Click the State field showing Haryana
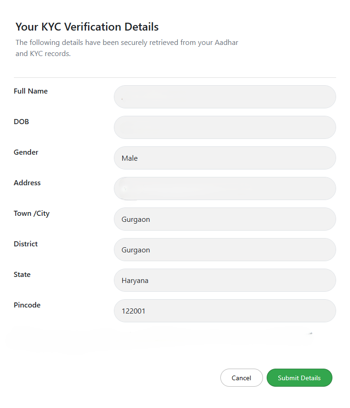350x408 pixels. pos(225,280)
